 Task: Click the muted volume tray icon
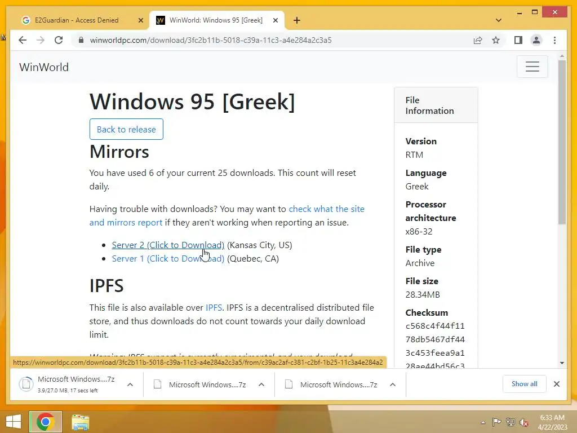[524, 422]
